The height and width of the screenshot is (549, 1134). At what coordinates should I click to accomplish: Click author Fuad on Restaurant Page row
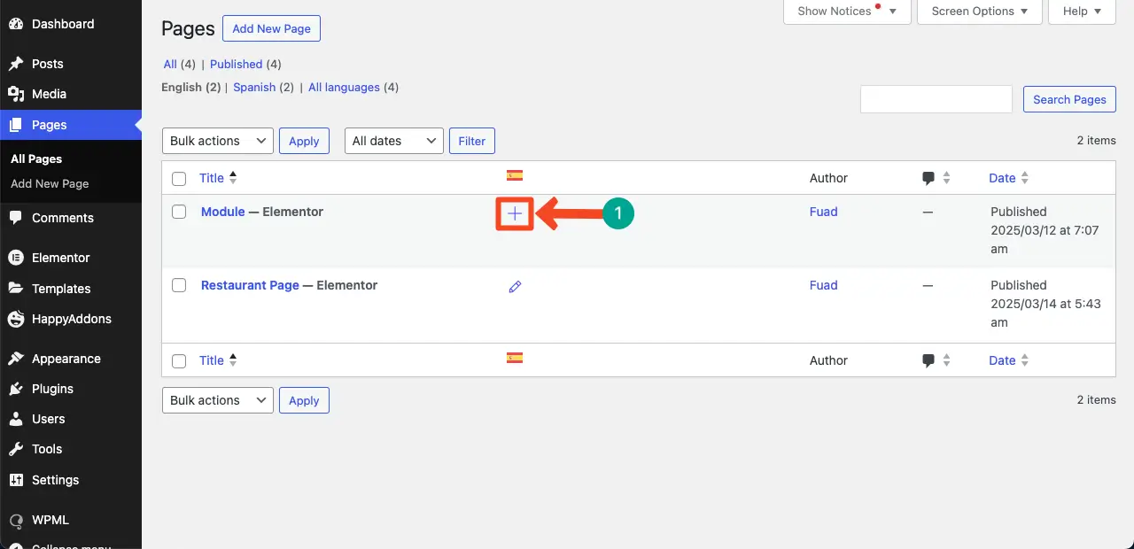(x=823, y=285)
